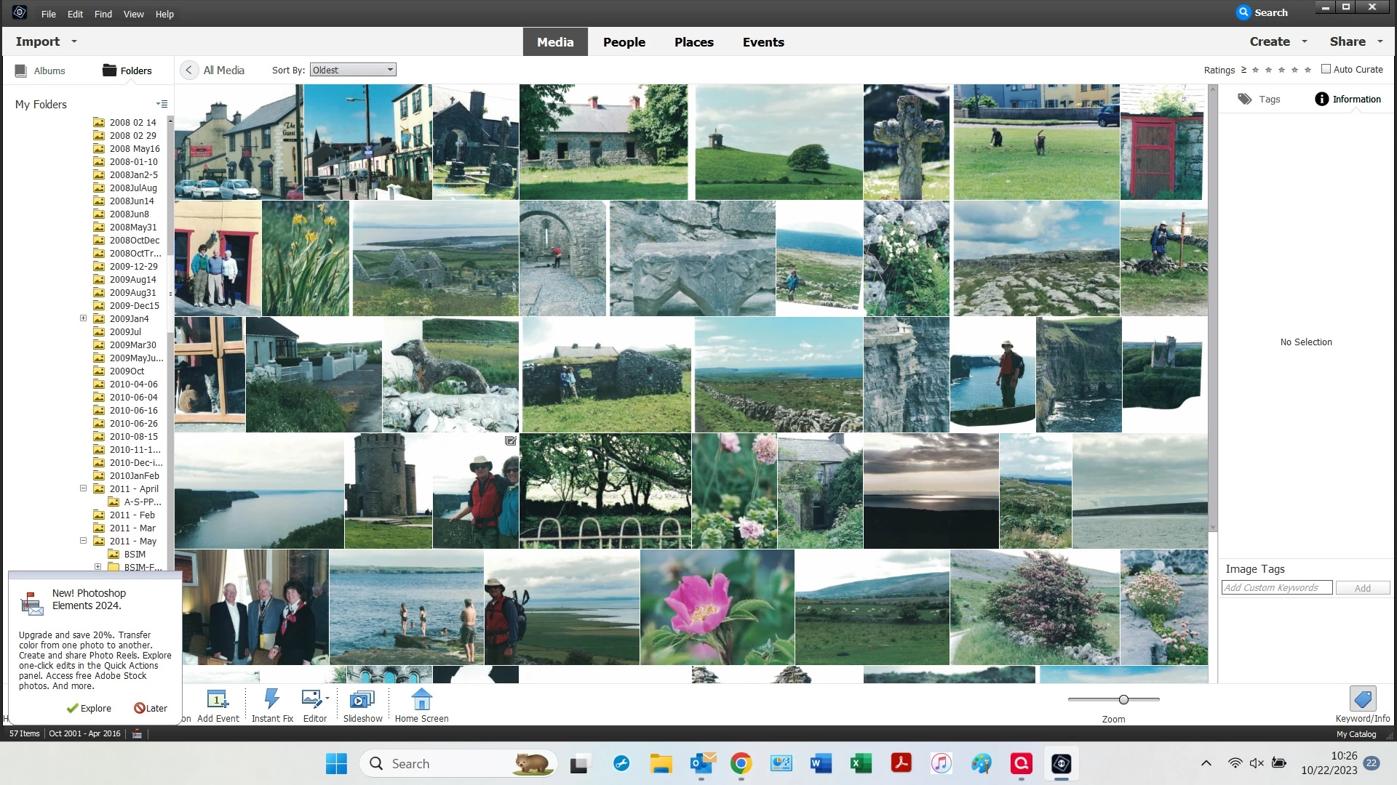1397x785 pixels.
Task: Open the Sort By dropdown
Action: (353, 71)
